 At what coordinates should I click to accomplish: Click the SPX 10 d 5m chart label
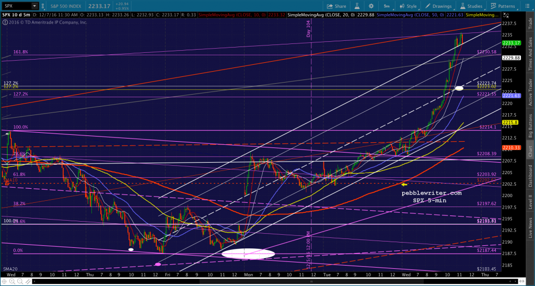tap(16, 15)
